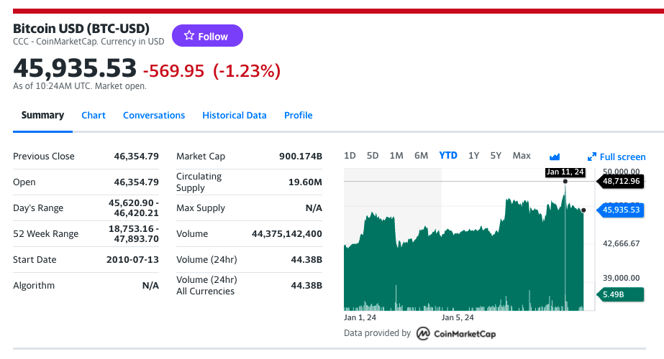The width and height of the screenshot is (664, 359).
Task: Click the 45,935.53 current price chart label
Action: coord(620,210)
